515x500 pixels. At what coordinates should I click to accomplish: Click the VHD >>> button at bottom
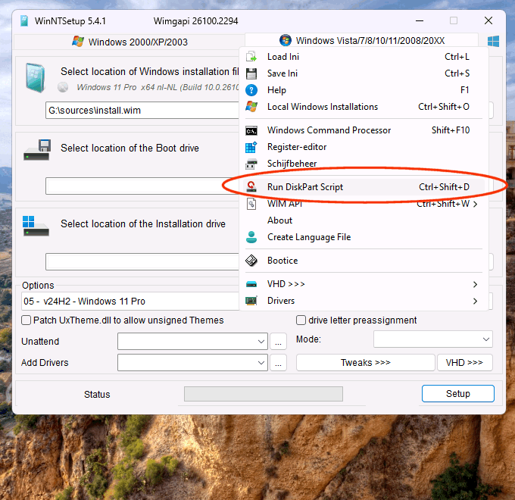tap(464, 362)
